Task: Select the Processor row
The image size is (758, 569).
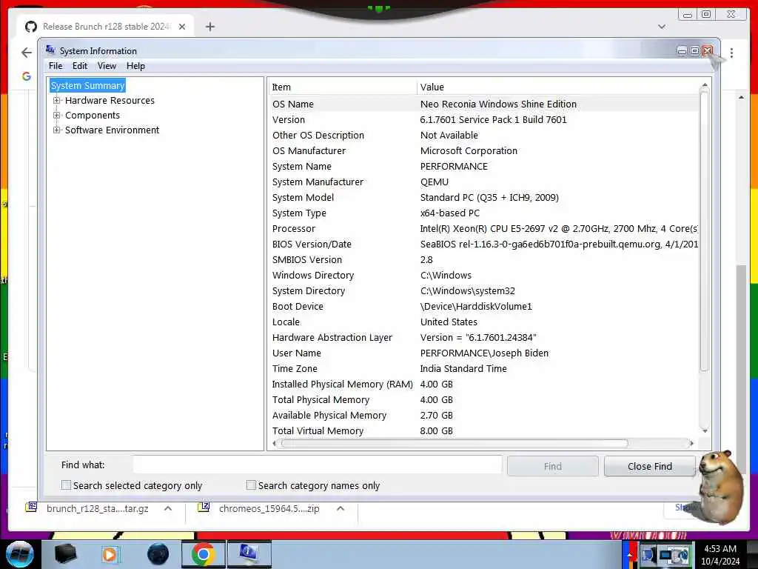Action: point(483,228)
